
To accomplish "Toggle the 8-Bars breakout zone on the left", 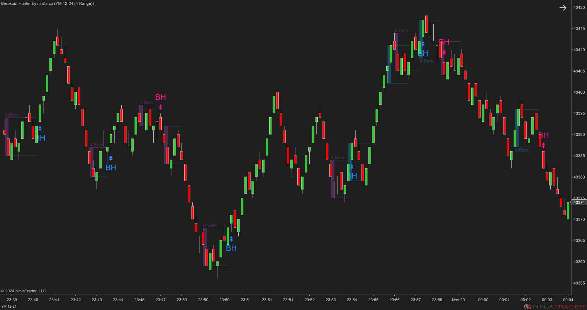I will click(x=12, y=115).
